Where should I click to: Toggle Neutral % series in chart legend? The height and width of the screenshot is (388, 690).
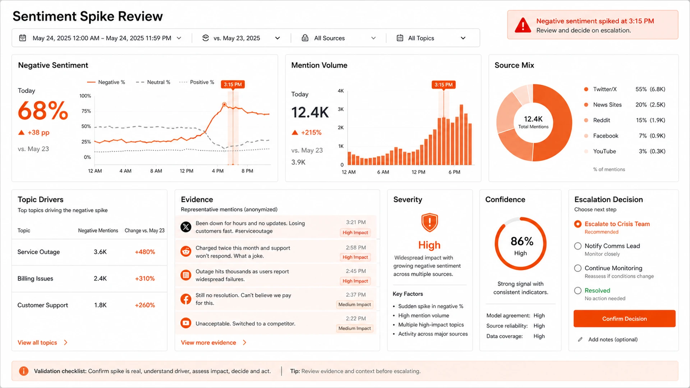[x=153, y=82]
